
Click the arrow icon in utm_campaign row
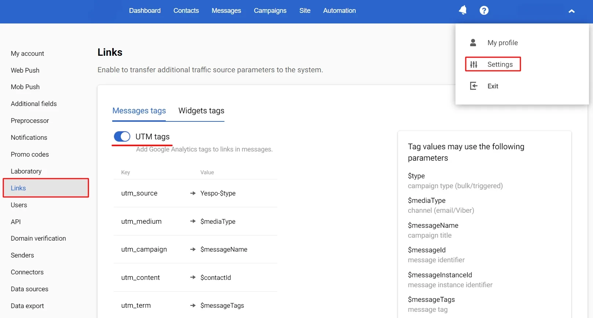(x=193, y=249)
